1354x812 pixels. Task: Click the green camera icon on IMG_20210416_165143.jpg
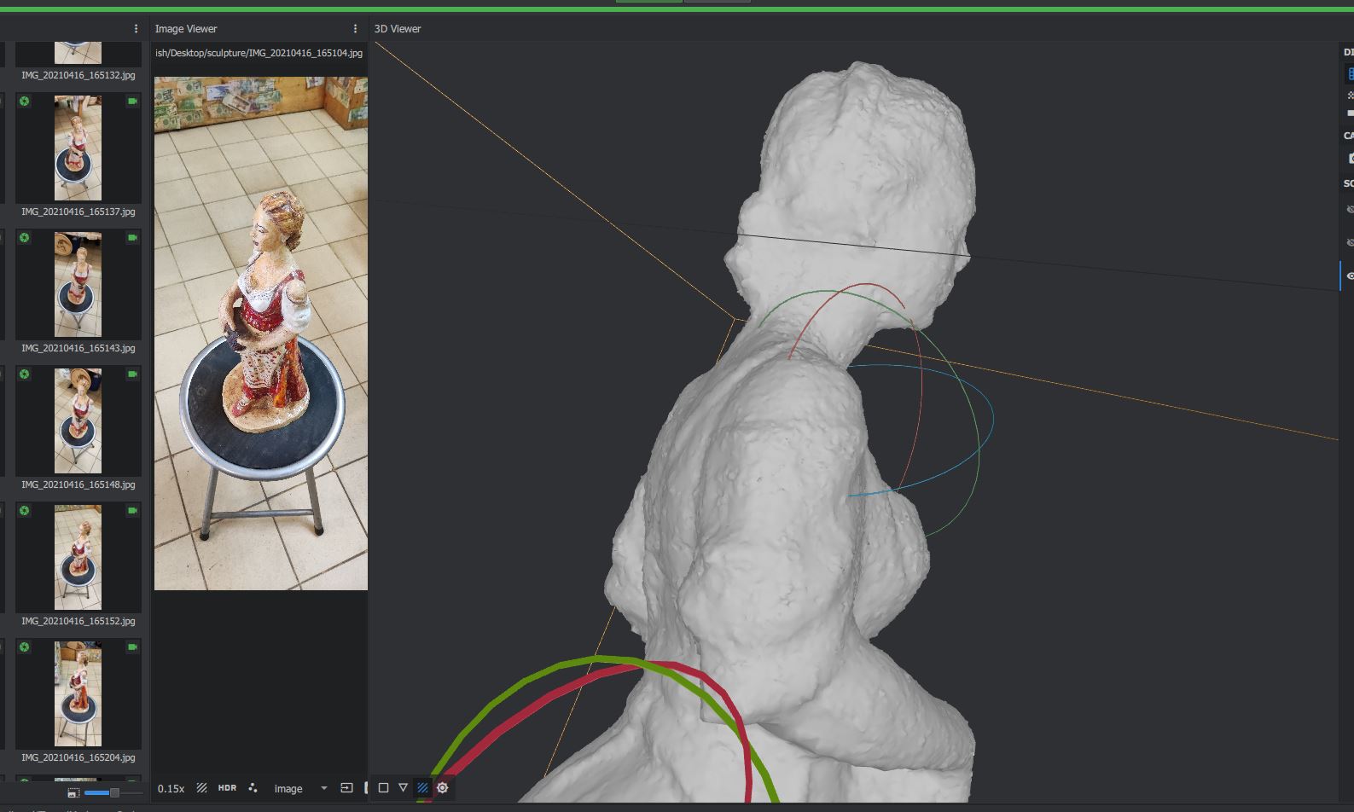click(x=132, y=237)
